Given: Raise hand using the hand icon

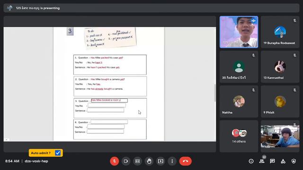Looking at the screenshot, I should click(x=149, y=161).
